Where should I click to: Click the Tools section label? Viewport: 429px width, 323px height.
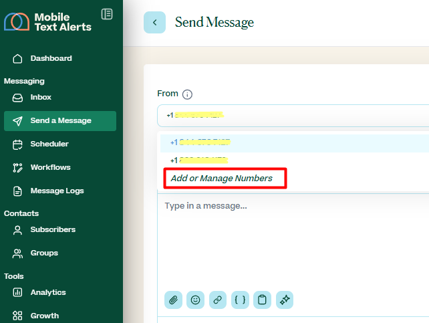pyautogui.click(x=13, y=276)
